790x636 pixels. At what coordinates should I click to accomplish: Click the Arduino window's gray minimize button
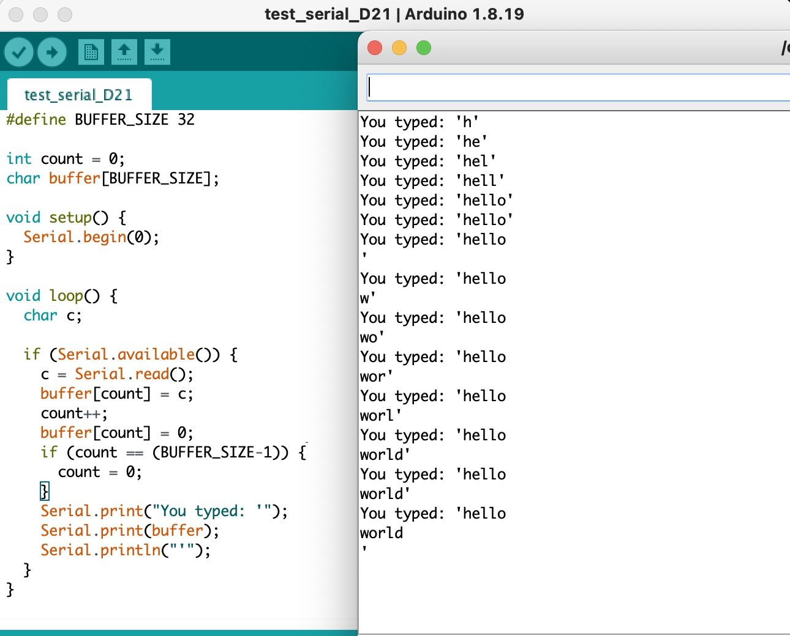(x=40, y=15)
